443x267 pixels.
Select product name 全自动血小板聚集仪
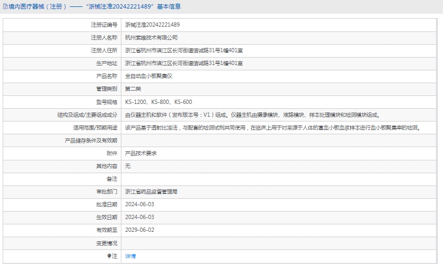click(149, 76)
